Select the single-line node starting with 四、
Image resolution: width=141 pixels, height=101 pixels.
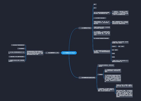102,38
